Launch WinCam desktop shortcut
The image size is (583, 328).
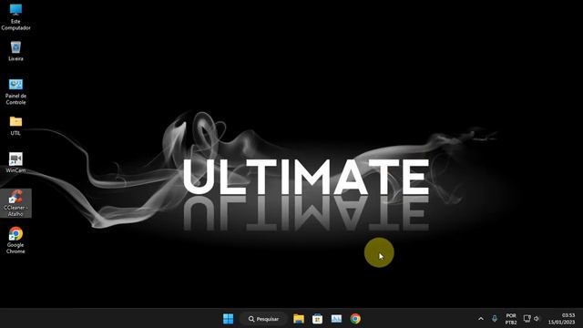click(x=15, y=163)
